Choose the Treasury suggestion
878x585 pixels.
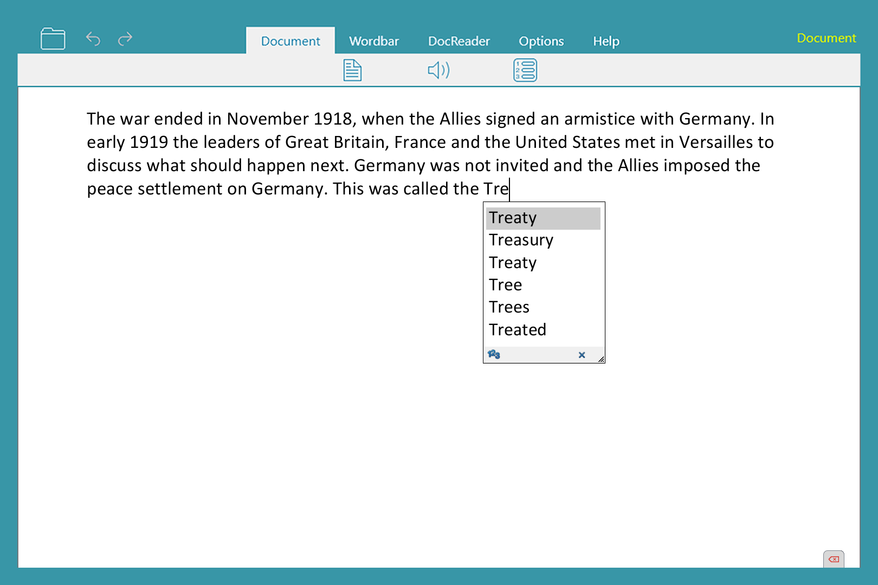[543, 240]
